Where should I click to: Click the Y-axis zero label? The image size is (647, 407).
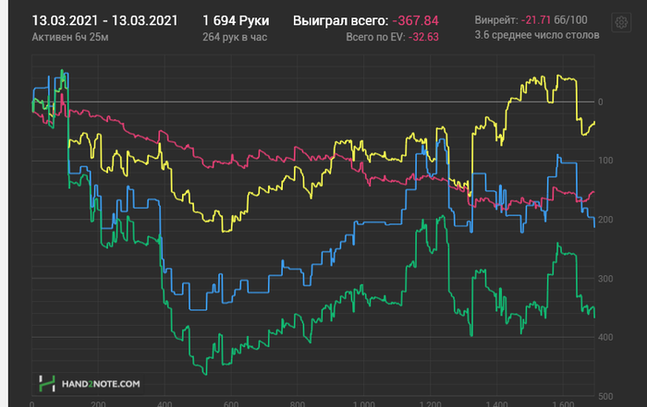pyautogui.click(x=601, y=102)
